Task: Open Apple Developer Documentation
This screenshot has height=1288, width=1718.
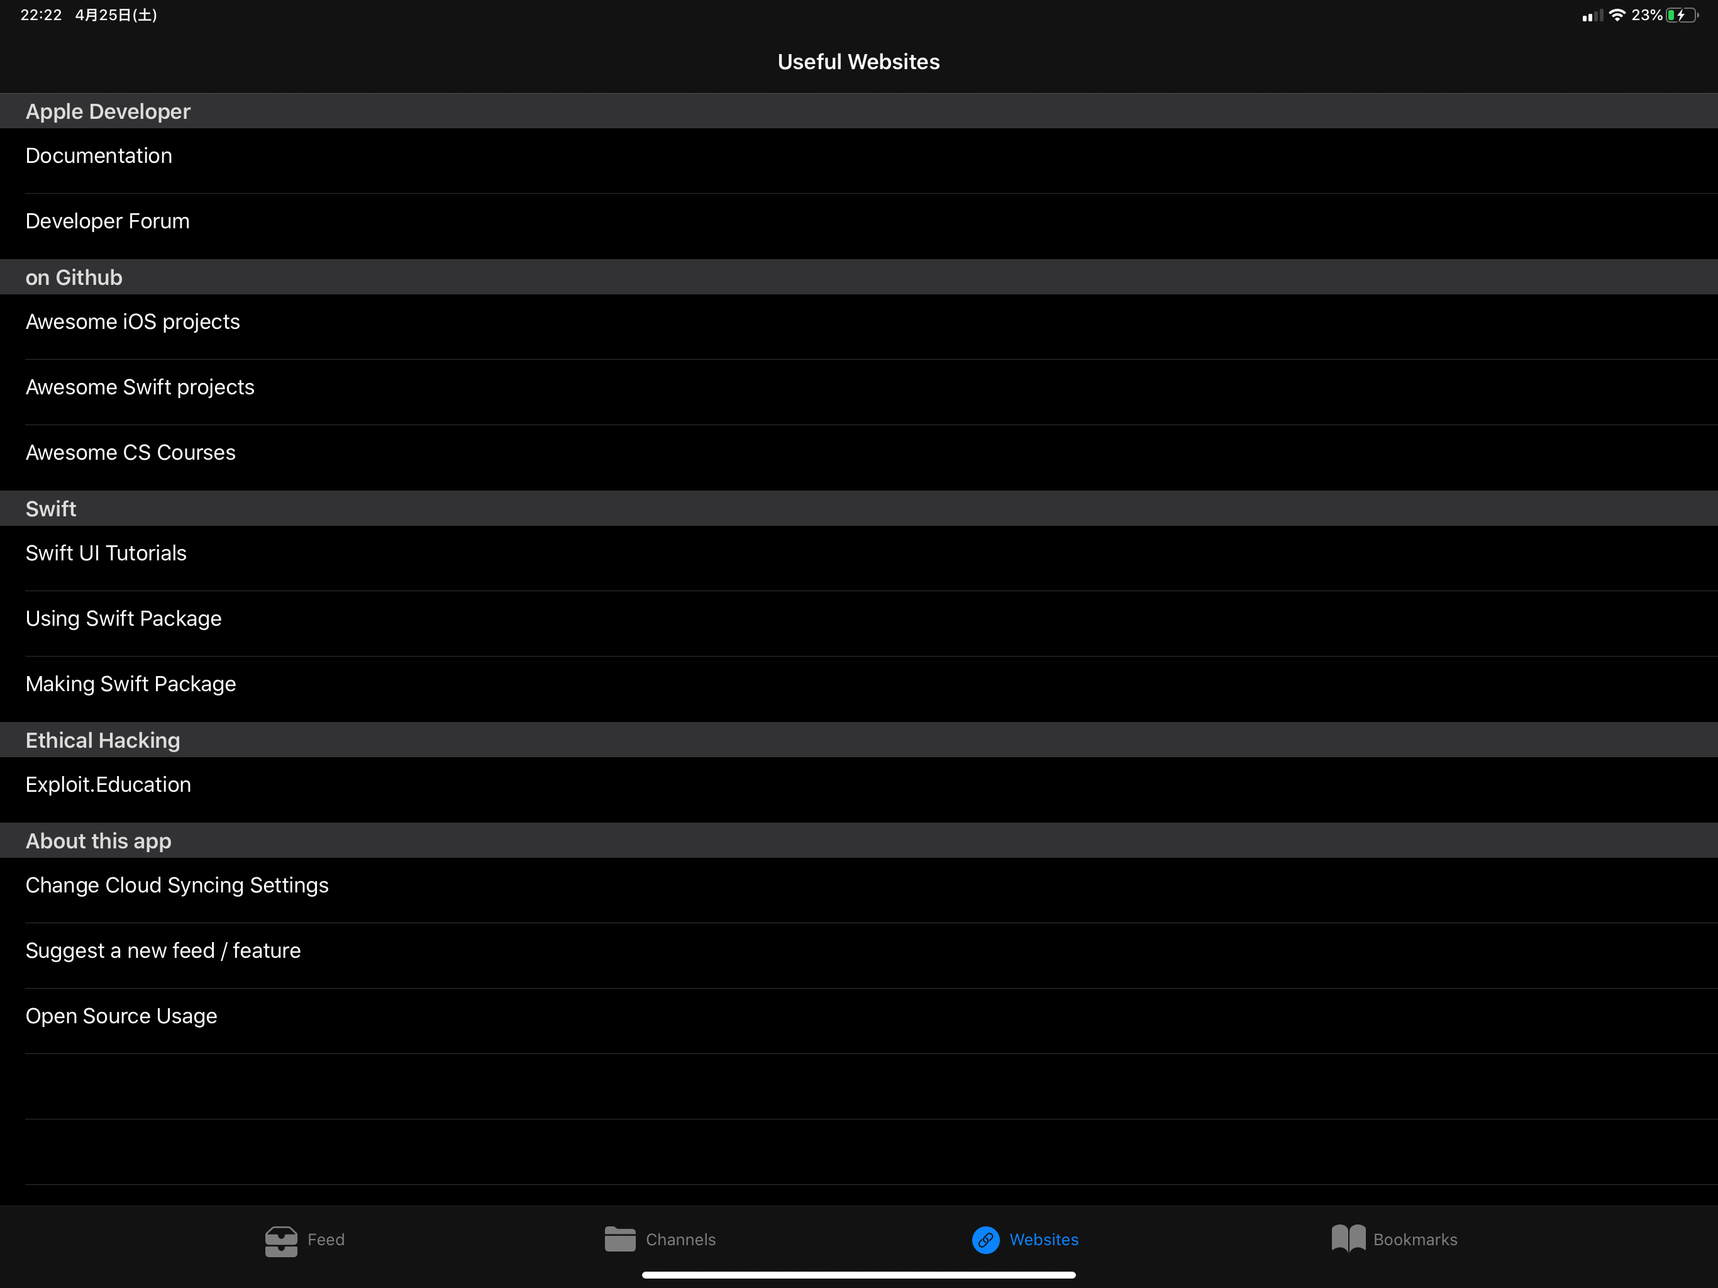Action: coord(859,161)
